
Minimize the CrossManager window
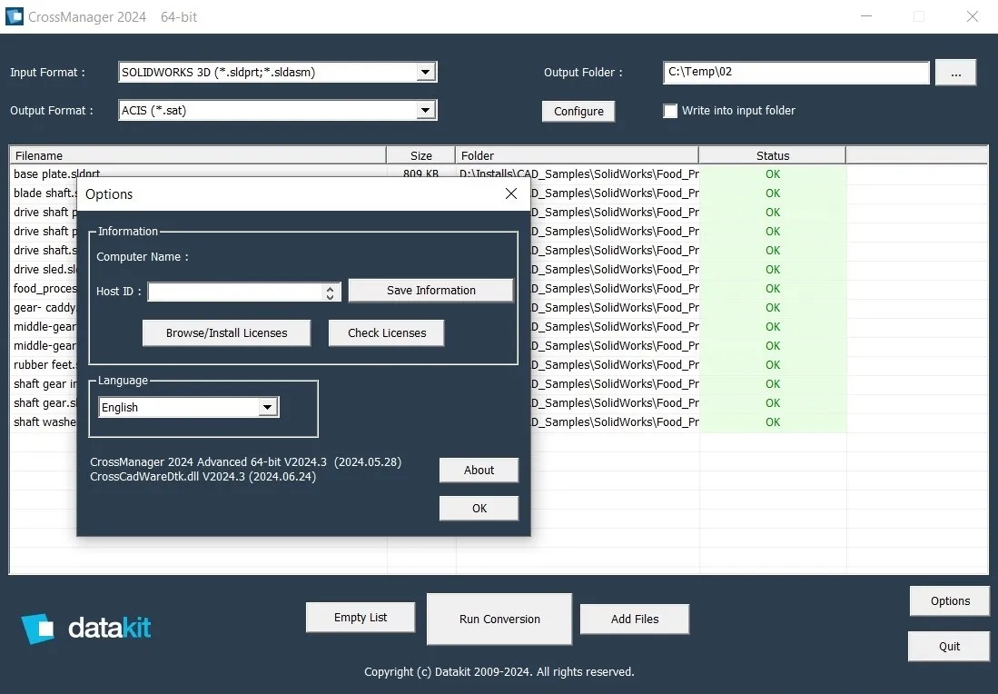(x=866, y=16)
